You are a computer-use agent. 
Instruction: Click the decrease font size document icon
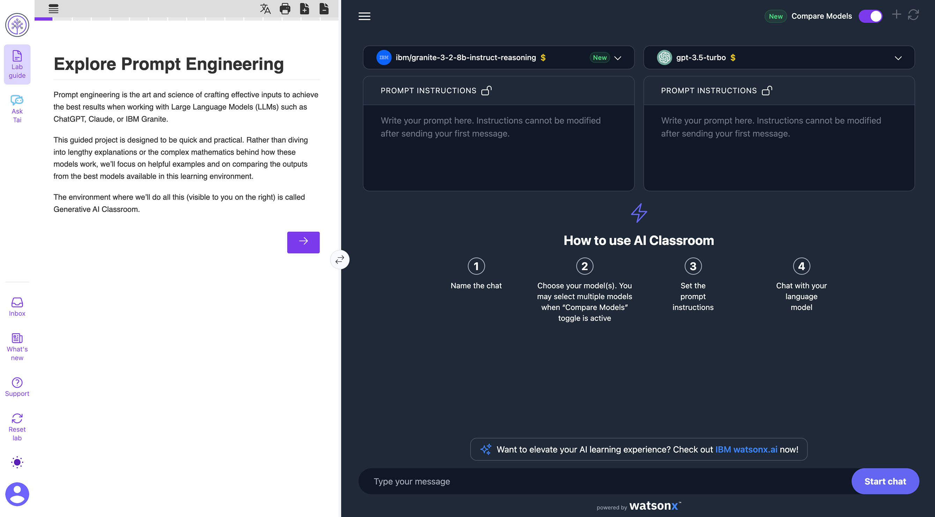(x=324, y=9)
